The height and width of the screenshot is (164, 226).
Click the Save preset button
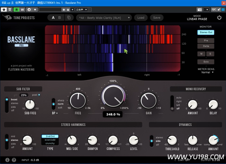[x=157, y=17]
